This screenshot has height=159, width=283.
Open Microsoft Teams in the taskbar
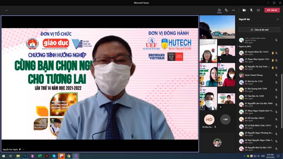point(76,156)
